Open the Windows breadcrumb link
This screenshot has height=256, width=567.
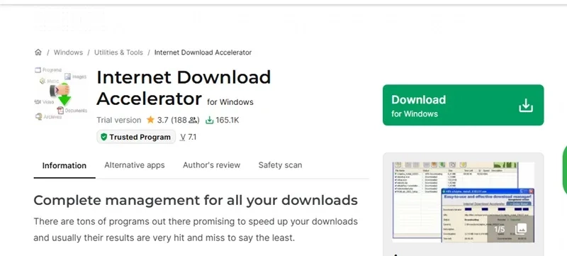point(68,52)
